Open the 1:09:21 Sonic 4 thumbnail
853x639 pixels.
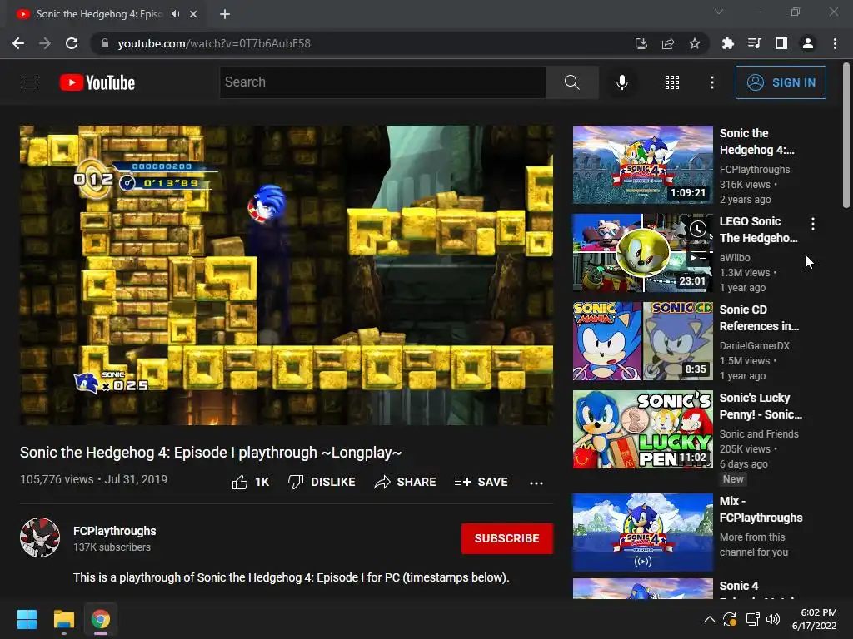(642, 165)
